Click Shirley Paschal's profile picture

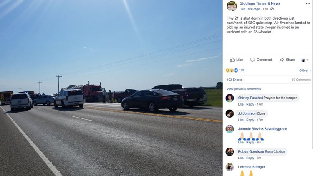pyautogui.click(x=230, y=98)
